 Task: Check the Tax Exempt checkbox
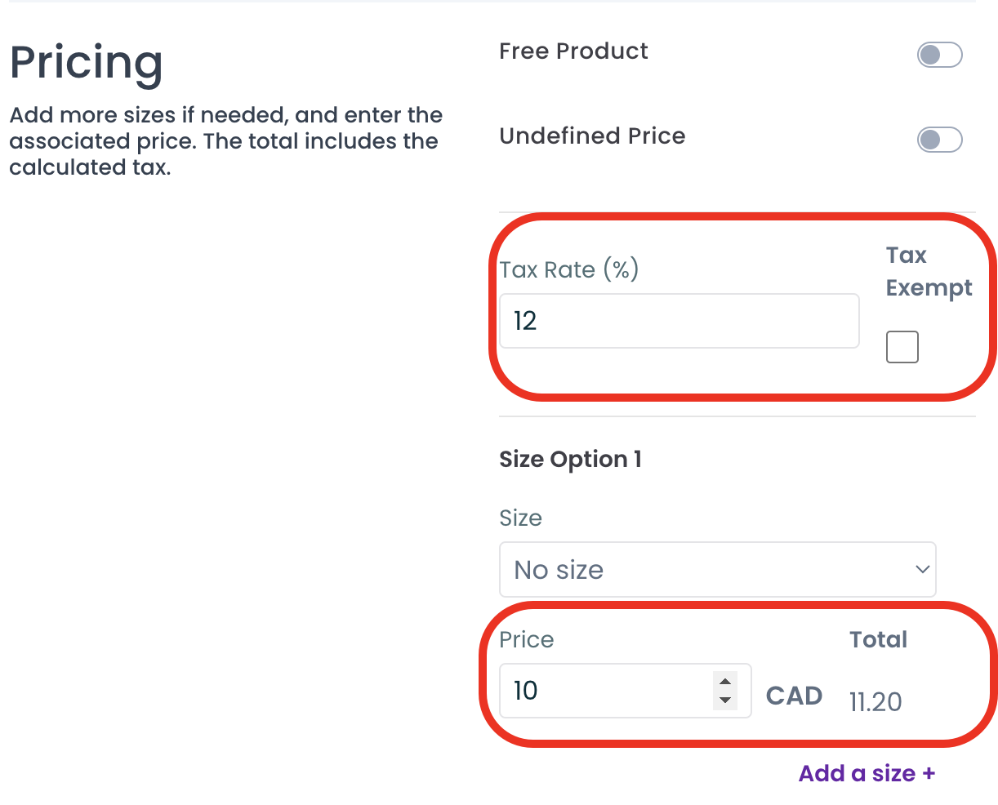[x=902, y=347]
